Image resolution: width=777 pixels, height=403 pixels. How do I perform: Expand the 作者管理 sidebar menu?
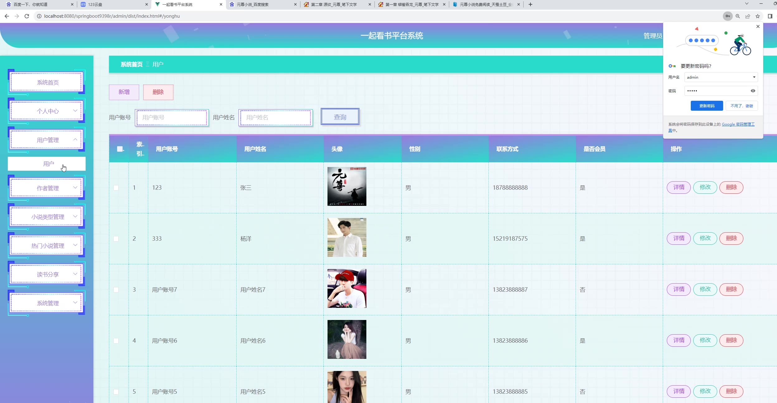47,188
